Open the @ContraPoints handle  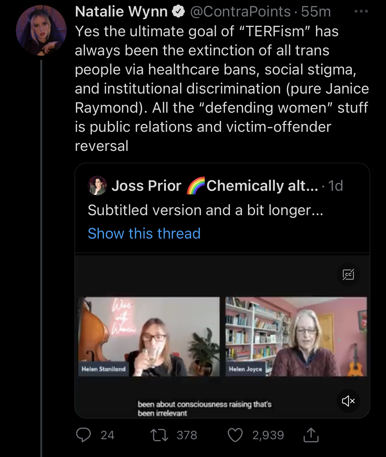coord(240,12)
